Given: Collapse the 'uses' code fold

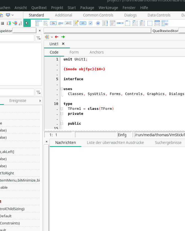Looking at the screenshot, I should tap(62, 89).
